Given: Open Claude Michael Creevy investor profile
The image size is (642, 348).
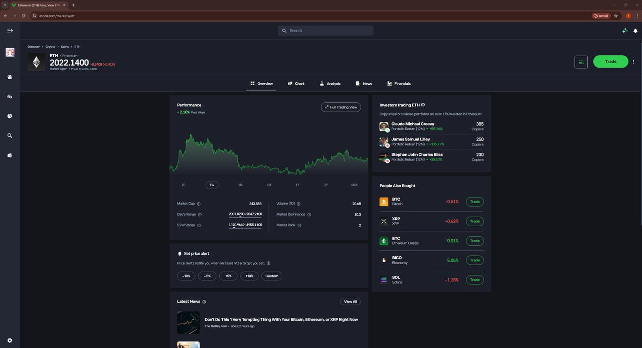Looking at the screenshot, I should pyautogui.click(x=413, y=124).
